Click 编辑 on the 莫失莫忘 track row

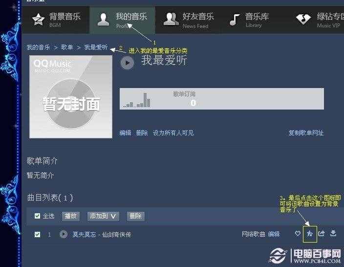(274, 234)
